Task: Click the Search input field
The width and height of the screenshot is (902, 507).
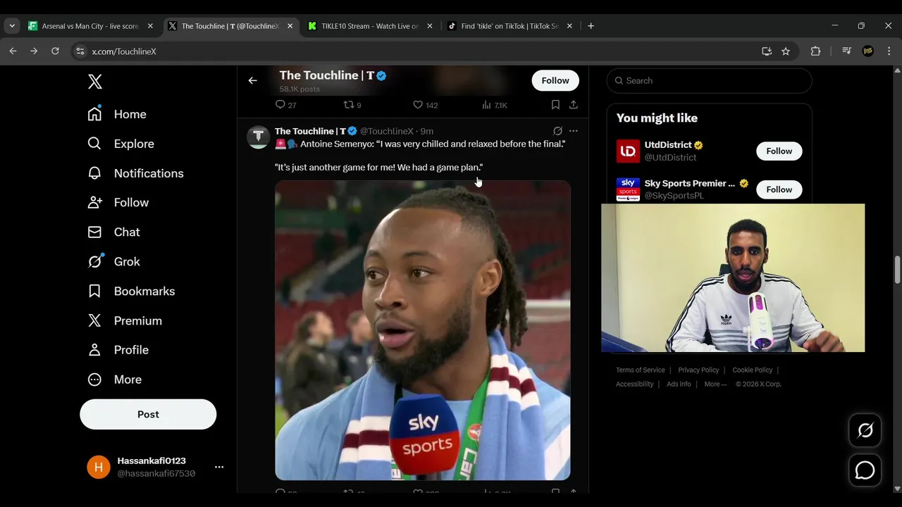Action: (709, 80)
